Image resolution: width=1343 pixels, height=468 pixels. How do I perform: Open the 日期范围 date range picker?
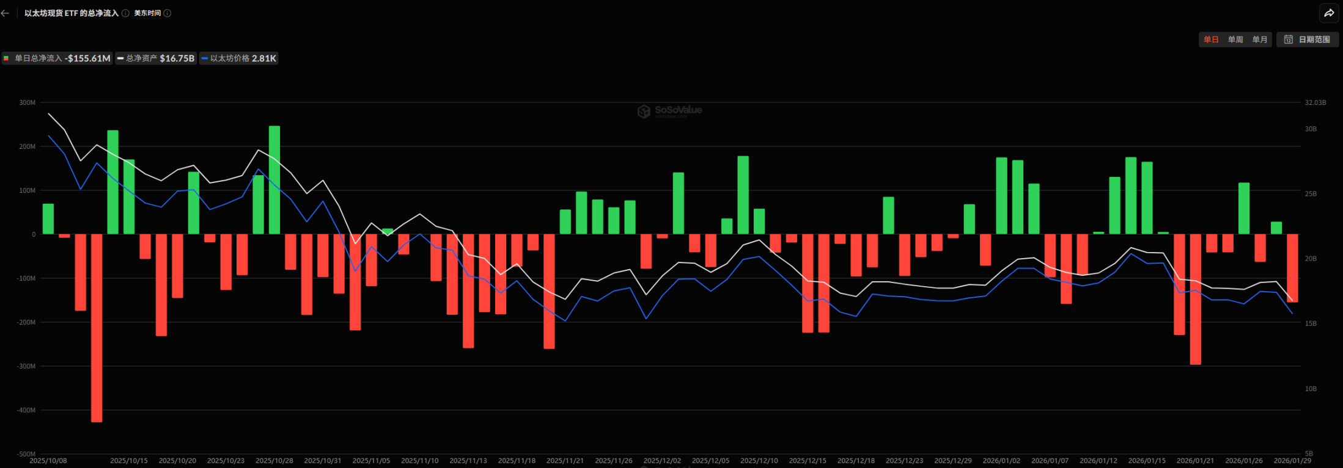1308,40
